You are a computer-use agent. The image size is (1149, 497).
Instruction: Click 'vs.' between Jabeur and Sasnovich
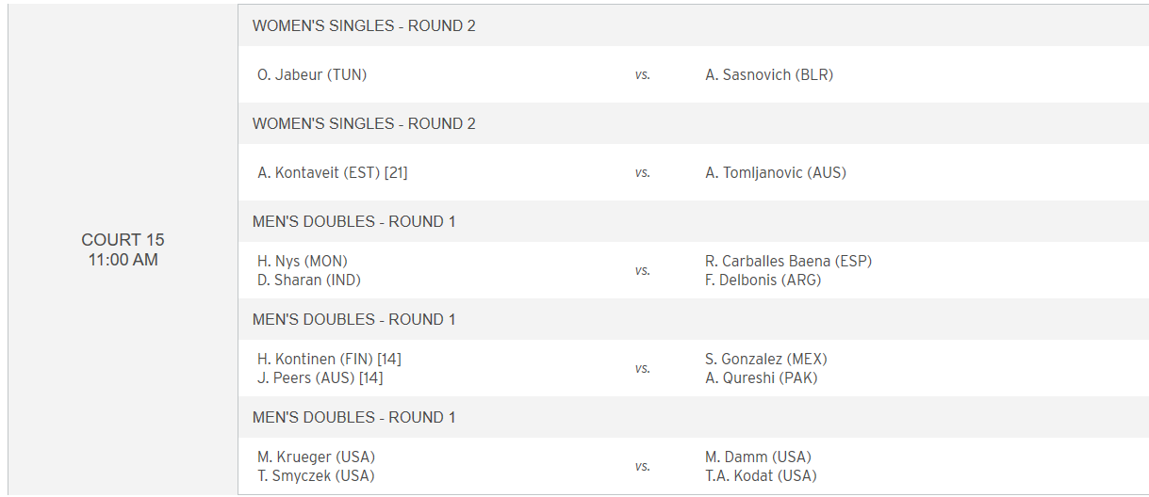coord(643,75)
